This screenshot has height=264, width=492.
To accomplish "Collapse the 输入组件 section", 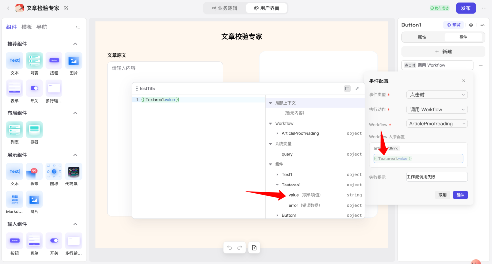I will pyautogui.click(x=75, y=224).
